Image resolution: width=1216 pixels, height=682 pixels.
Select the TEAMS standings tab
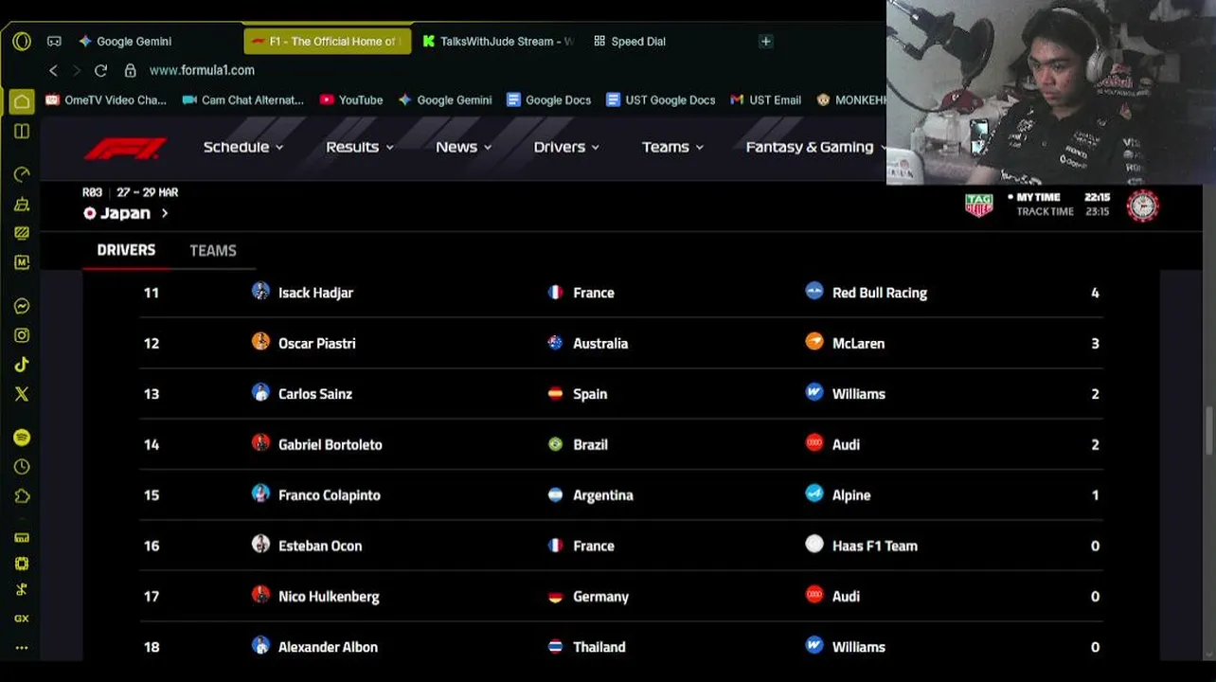(213, 251)
